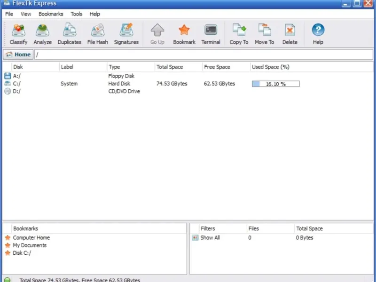Sort by the Label column header

[83, 67]
